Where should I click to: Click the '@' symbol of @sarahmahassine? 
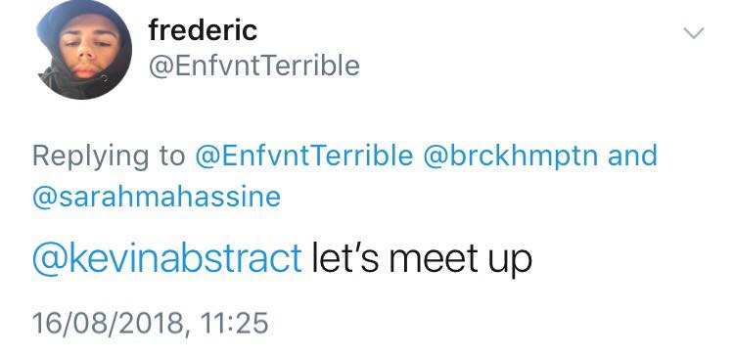(45, 198)
